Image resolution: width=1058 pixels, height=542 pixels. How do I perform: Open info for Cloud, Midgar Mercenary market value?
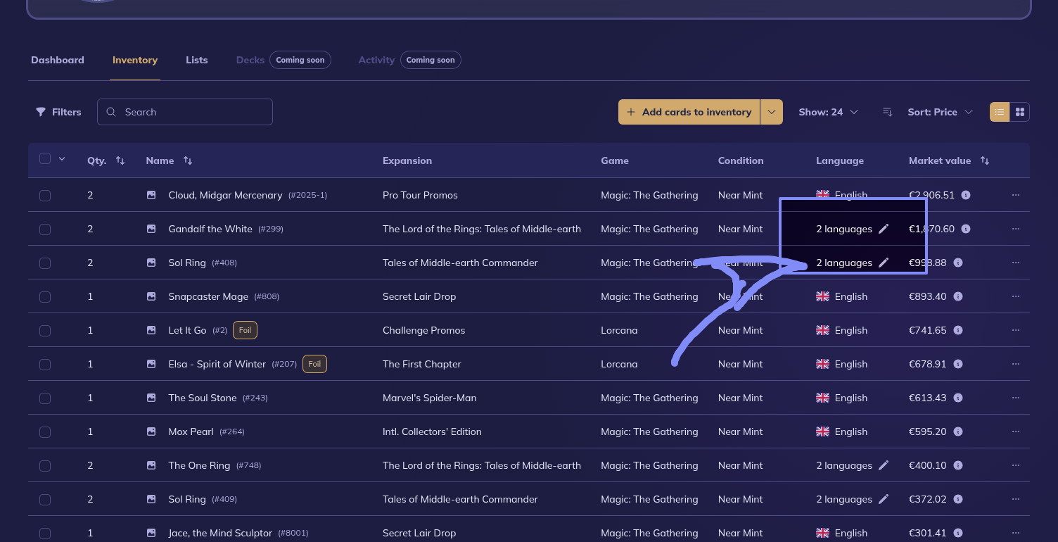tap(966, 195)
